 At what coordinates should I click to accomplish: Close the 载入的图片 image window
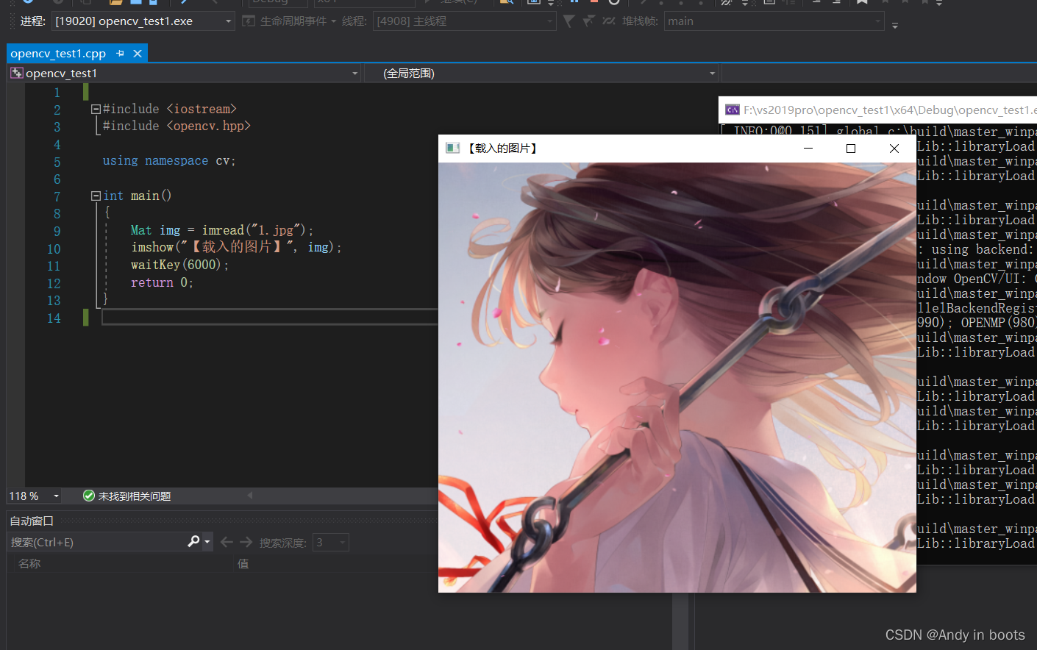(894, 149)
